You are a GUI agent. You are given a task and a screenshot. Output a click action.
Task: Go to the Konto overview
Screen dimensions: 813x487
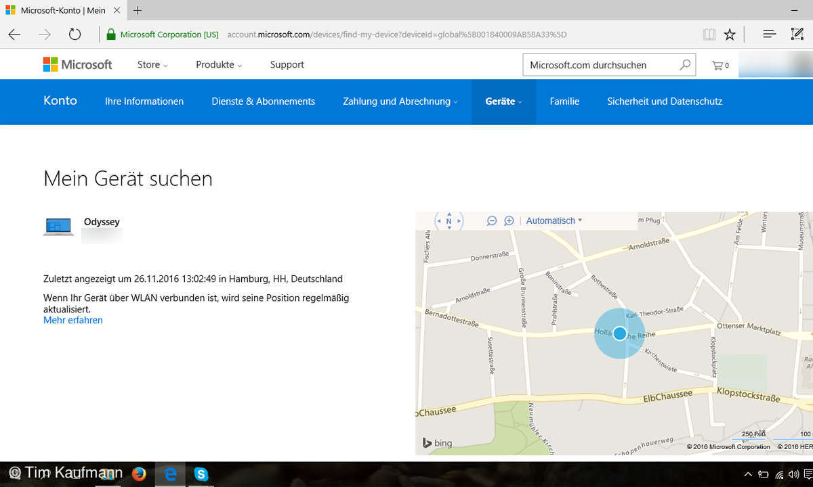[60, 101]
